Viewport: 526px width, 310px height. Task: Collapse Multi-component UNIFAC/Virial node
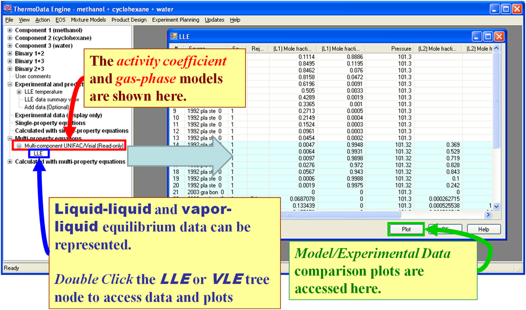(x=19, y=146)
